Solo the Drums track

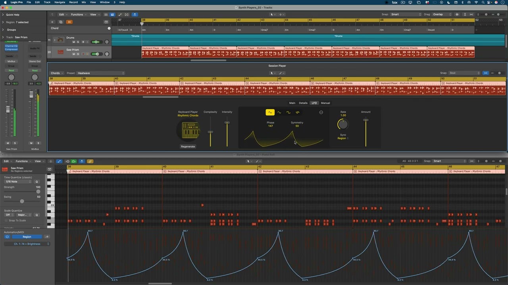(x=78, y=42)
